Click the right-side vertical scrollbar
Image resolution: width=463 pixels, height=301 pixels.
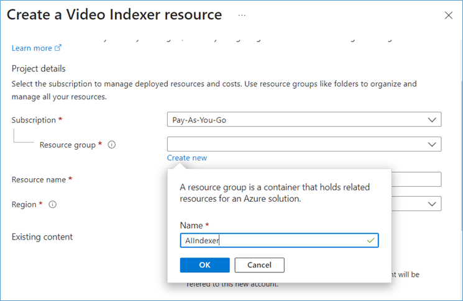(462, 156)
